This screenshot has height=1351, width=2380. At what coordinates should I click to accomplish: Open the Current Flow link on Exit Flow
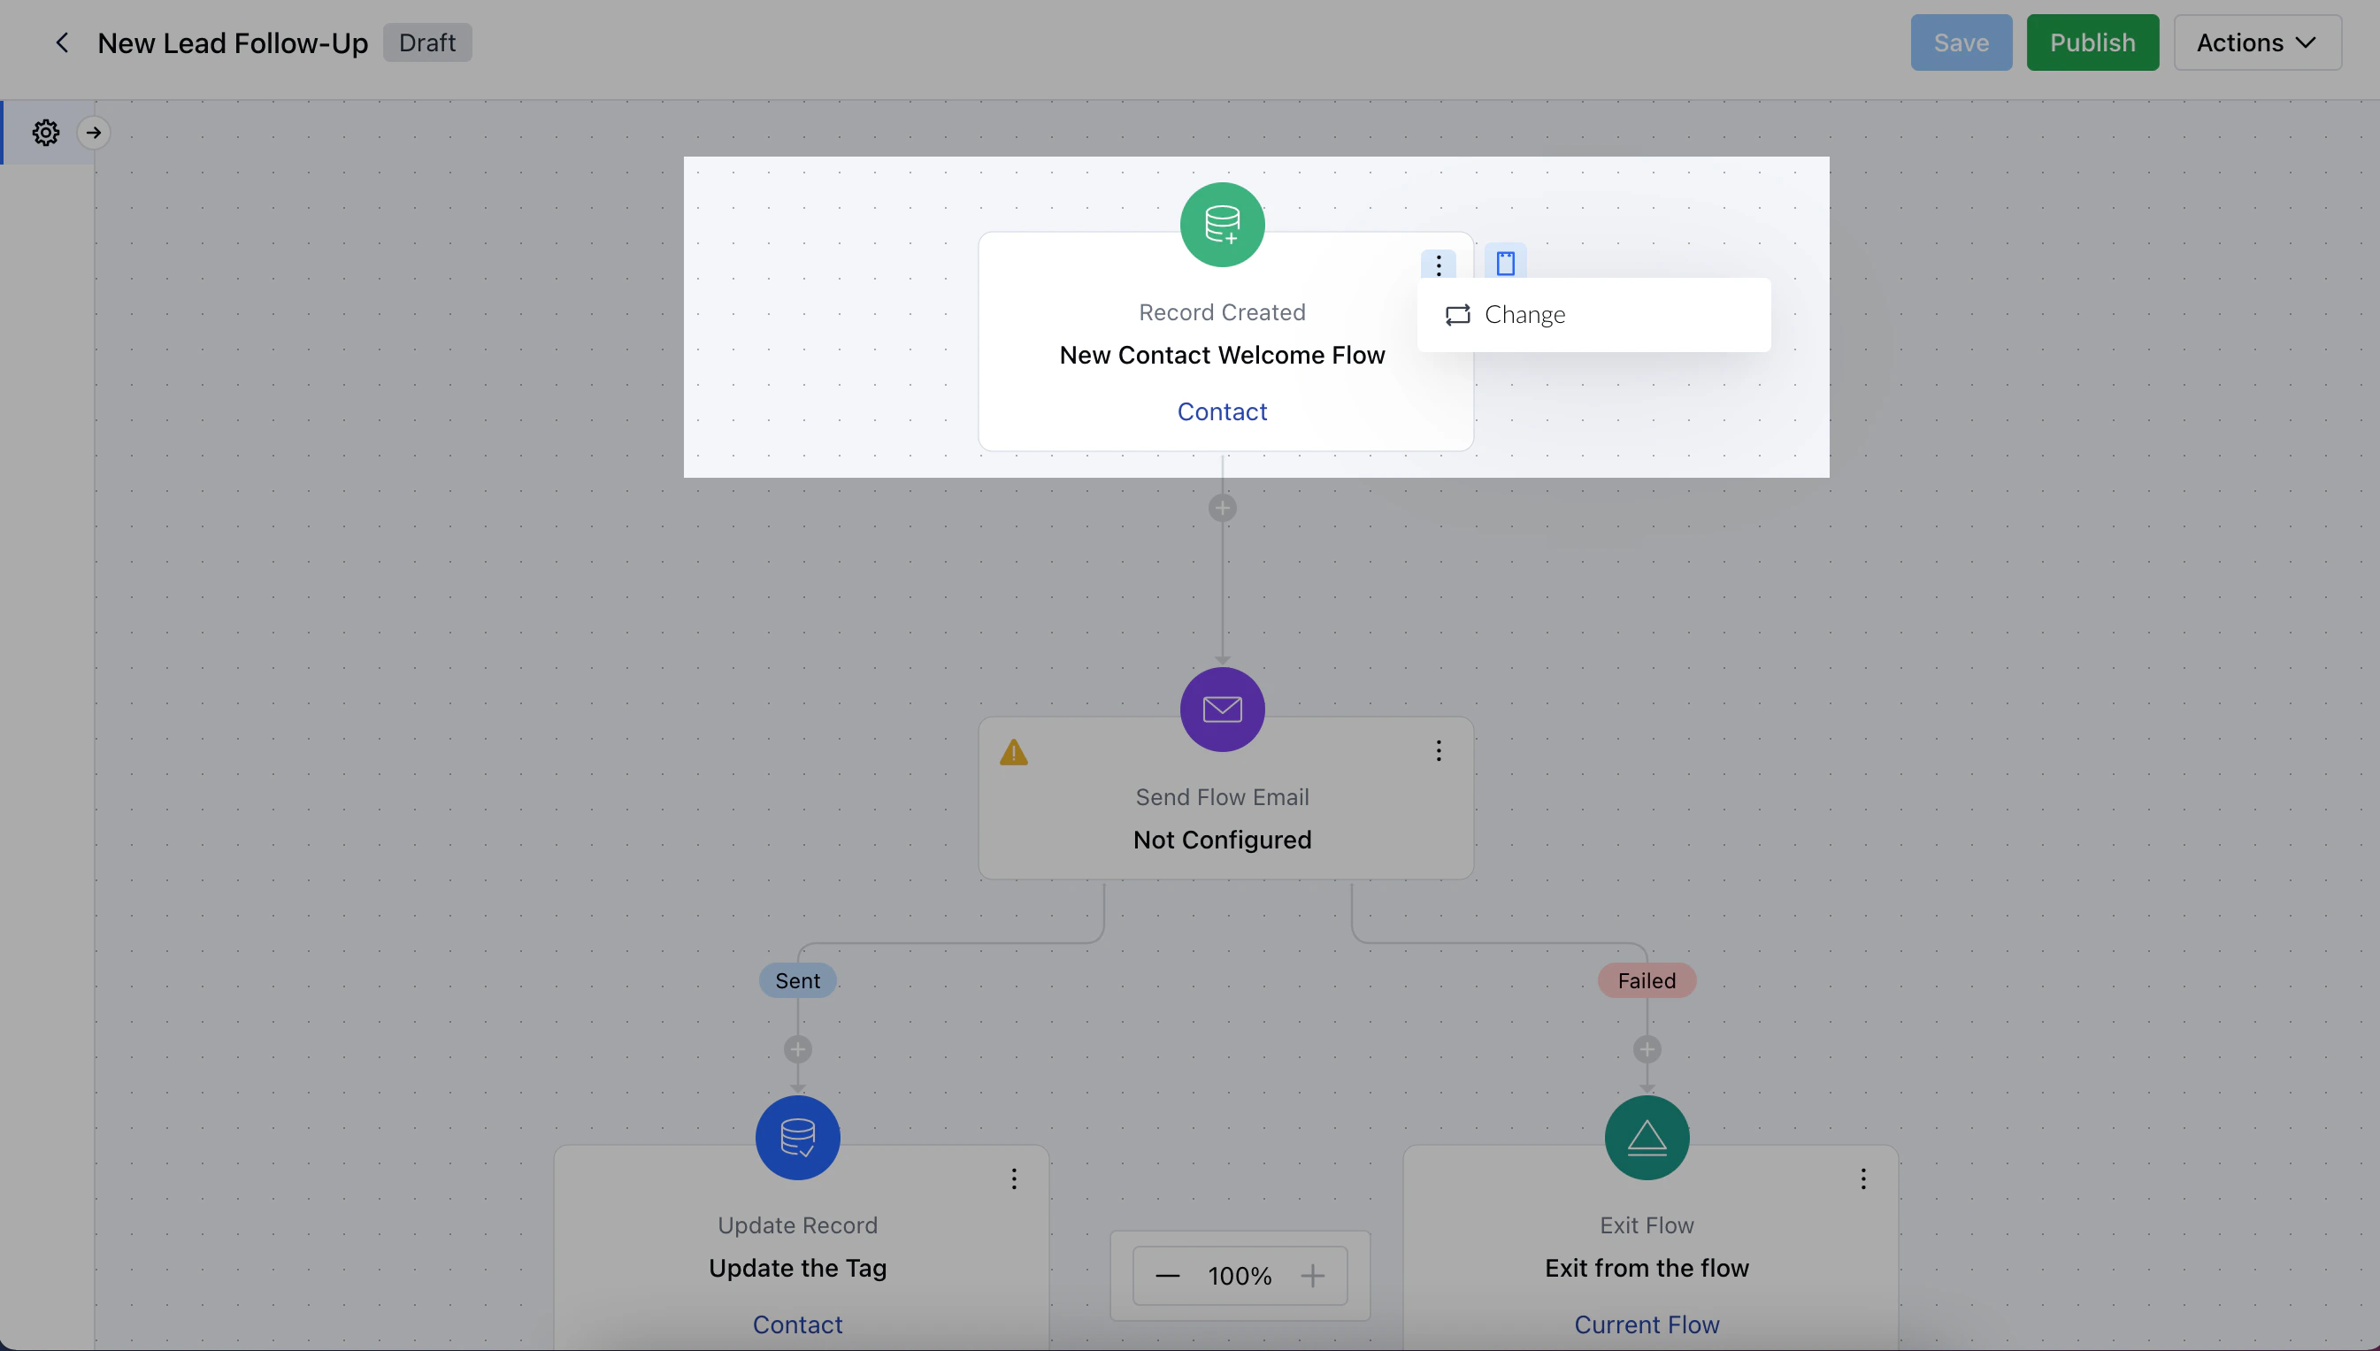click(1646, 1324)
